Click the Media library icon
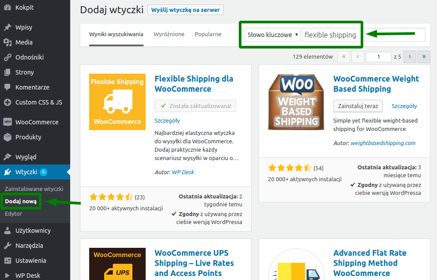This screenshot has width=437, height=280. click(x=8, y=42)
